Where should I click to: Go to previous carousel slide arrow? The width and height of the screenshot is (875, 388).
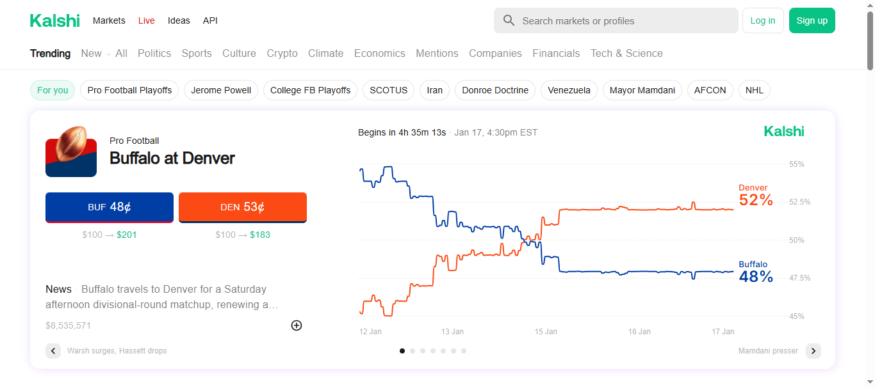(x=53, y=351)
